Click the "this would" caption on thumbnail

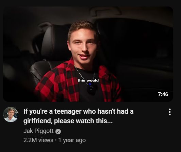[88, 80]
